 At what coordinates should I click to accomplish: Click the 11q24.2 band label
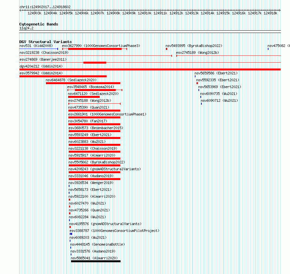[26, 28]
